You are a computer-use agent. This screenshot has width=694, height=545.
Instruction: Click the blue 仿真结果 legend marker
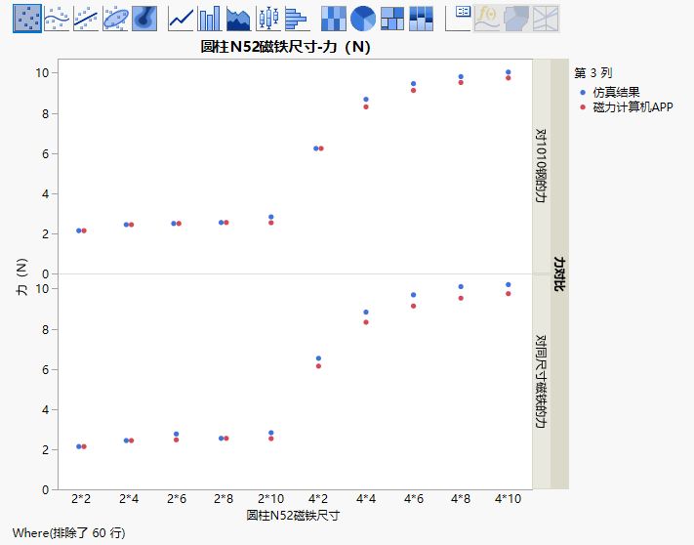584,92
